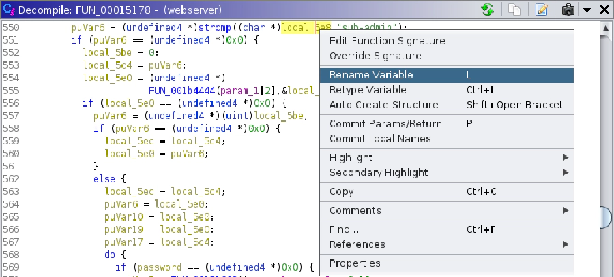This screenshot has height=277, width=614.
Task: Click puVar19 on line 566
Action: click(x=123, y=229)
